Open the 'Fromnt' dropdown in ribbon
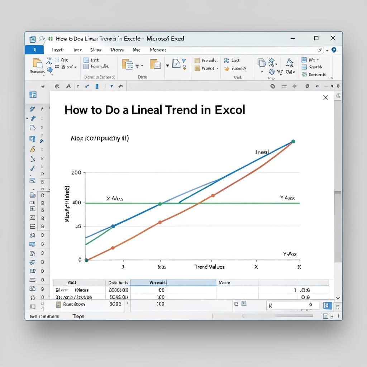This screenshot has height=367, width=367. [x=206, y=68]
